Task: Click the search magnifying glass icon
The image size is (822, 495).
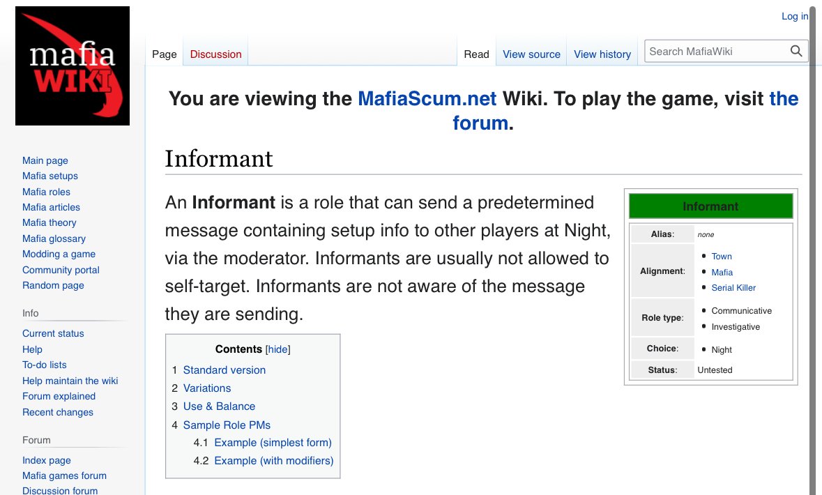Action: 796,52
